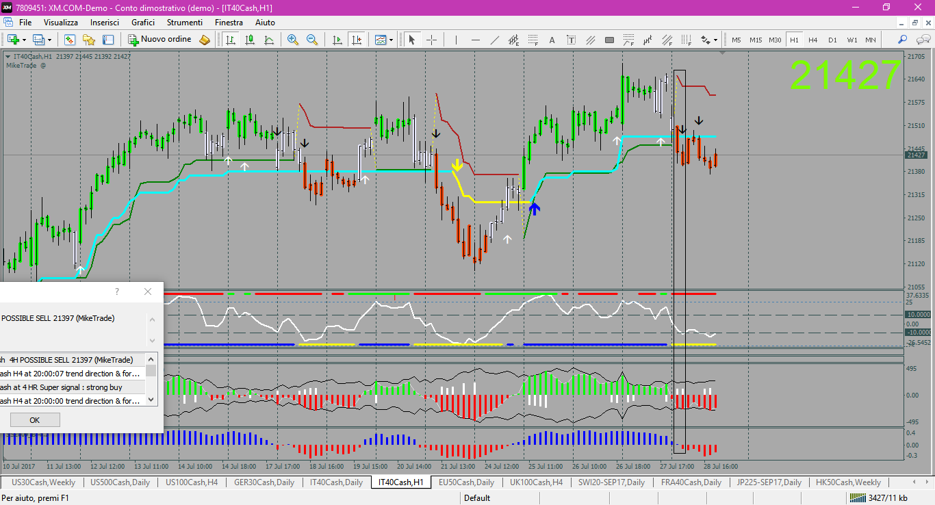Open the Aiuto menu
The image size is (935, 505).
(265, 23)
